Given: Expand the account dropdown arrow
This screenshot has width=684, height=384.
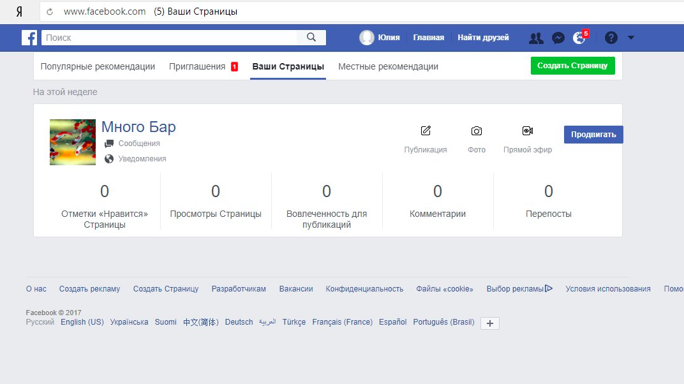Looking at the screenshot, I should click(x=631, y=38).
